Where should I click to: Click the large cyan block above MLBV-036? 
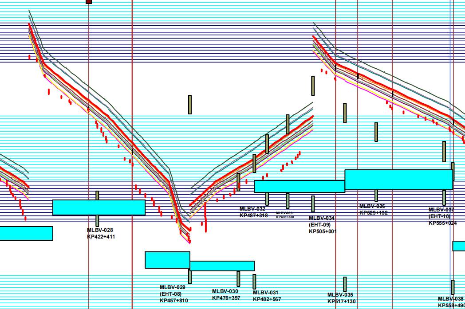click(x=398, y=180)
